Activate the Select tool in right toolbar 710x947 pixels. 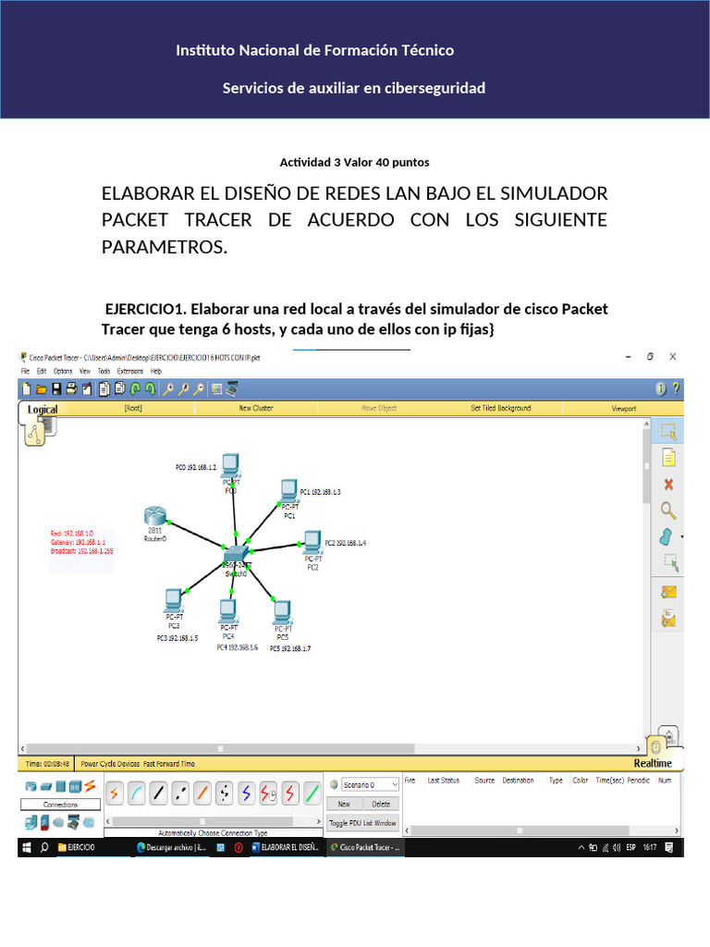[x=668, y=431]
